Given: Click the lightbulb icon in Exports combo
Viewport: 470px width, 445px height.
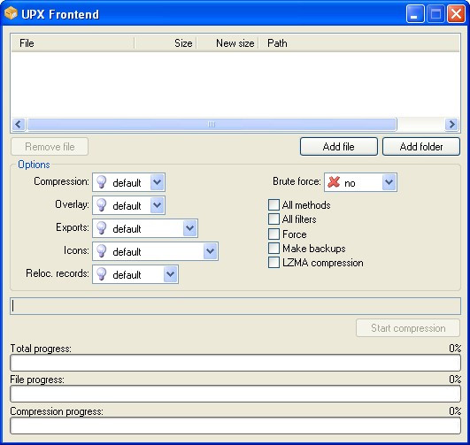Looking at the screenshot, I should point(101,228).
